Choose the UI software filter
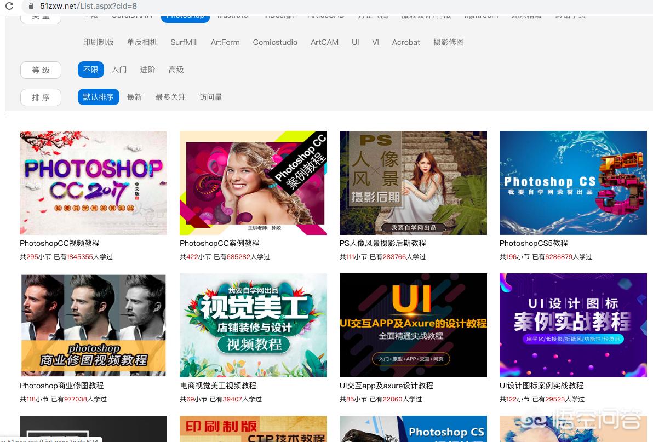Viewport: 653px width, 442px height. coord(355,42)
